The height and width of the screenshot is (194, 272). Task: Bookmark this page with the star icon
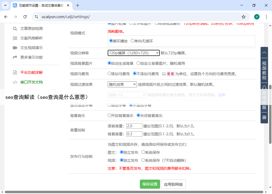[243, 17]
